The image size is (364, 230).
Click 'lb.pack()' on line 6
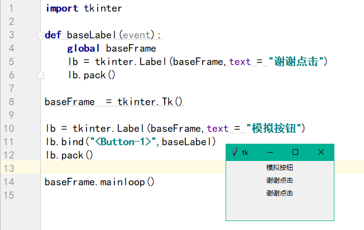pos(92,75)
